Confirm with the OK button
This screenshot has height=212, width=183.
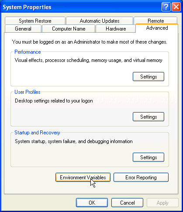(x=92, y=203)
